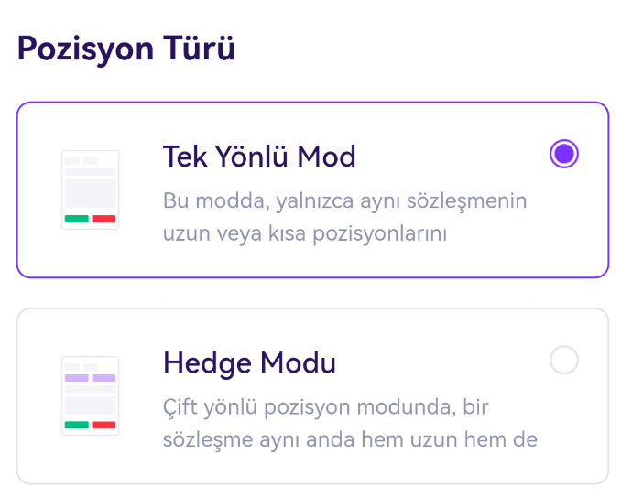
Task: Click green bar in Tek Yönlü Mod icon
Action: point(77,219)
